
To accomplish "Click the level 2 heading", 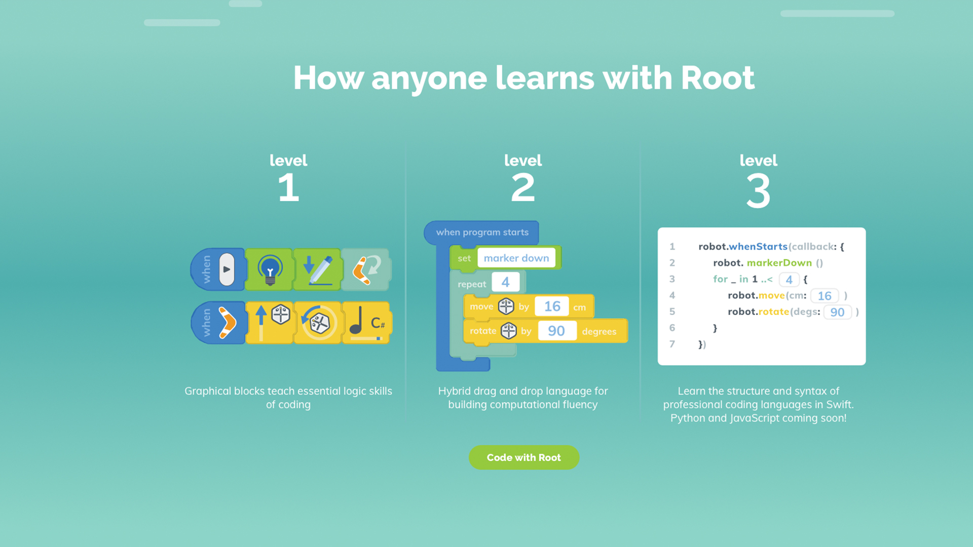I will point(523,178).
